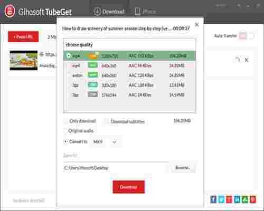Tick the Download subtitles checkbox
This screenshot has height=211, width=264.
pos(106,121)
